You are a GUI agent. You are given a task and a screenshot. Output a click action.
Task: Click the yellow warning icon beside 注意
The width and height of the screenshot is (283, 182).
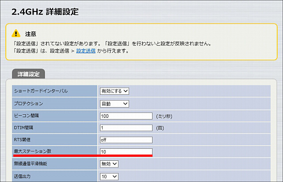coord(16,34)
